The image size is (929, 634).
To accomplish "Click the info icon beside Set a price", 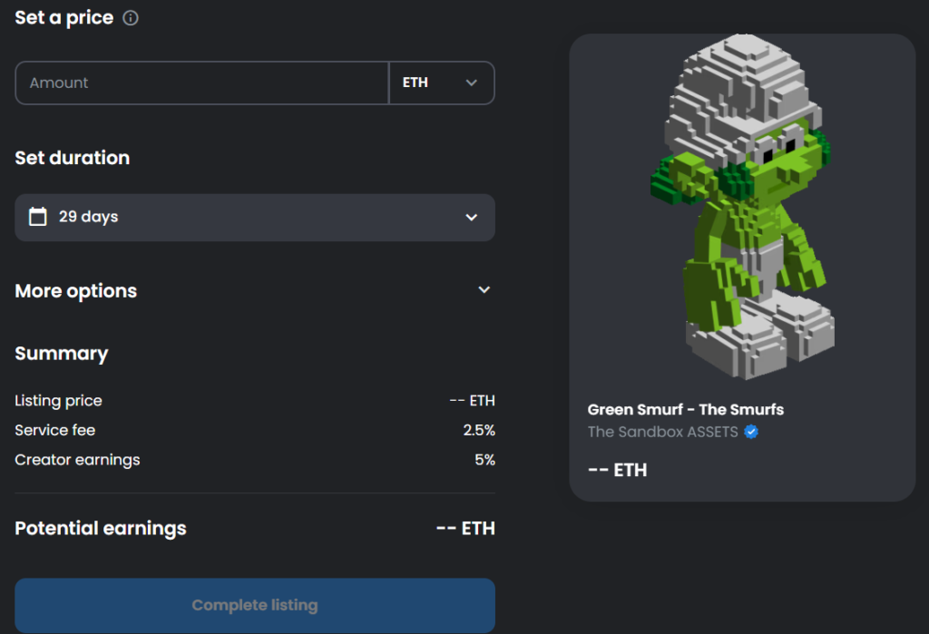I will coord(131,18).
